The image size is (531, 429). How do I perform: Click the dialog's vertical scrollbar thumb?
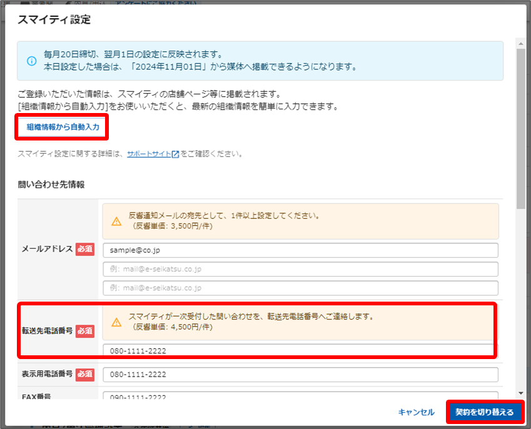521,129
